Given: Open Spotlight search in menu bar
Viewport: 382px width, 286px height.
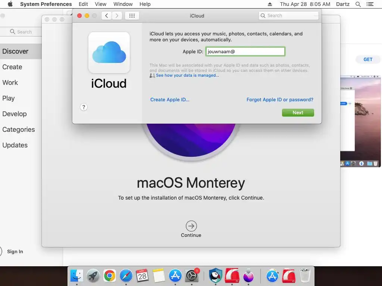Looking at the screenshot, I should click(358, 4).
